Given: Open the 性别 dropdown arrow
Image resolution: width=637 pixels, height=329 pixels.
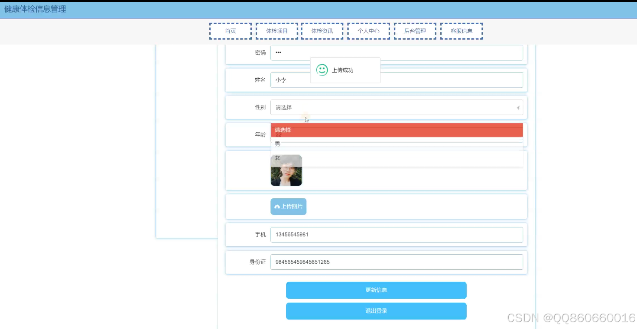Looking at the screenshot, I should click(518, 107).
